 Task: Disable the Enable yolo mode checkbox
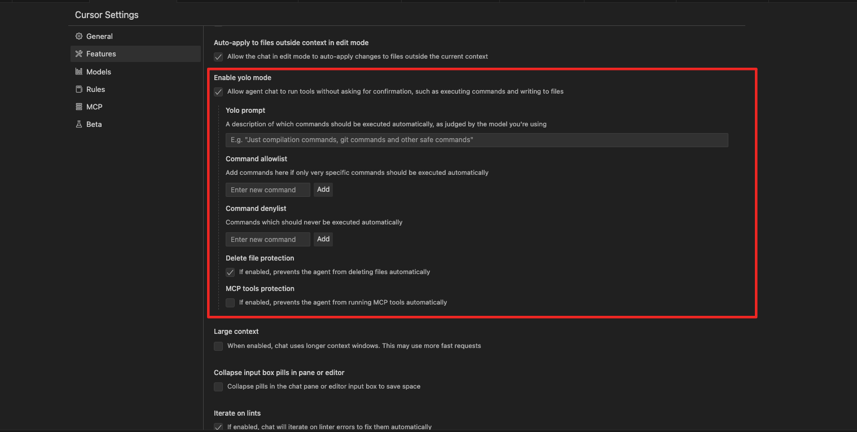(x=218, y=92)
